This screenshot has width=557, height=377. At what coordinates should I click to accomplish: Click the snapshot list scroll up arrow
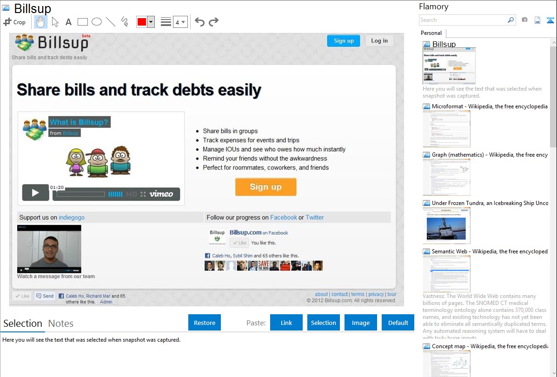[554, 42]
